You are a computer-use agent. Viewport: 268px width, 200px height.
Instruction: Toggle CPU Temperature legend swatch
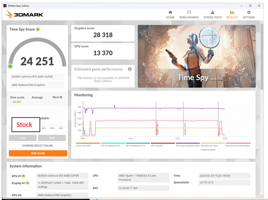pyautogui.click(x=113, y=143)
